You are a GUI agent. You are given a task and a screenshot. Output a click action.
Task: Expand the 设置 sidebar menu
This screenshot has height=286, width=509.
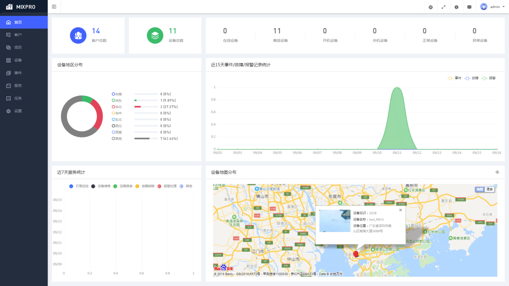(x=18, y=111)
